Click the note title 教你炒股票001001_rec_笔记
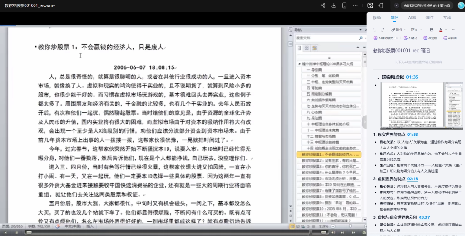Screen dimensions: 465x236 pyautogui.click(x=401, y=51)
